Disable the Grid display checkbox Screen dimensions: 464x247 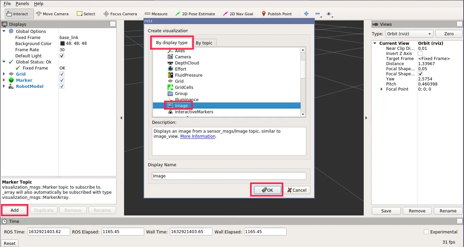point(62,74)
